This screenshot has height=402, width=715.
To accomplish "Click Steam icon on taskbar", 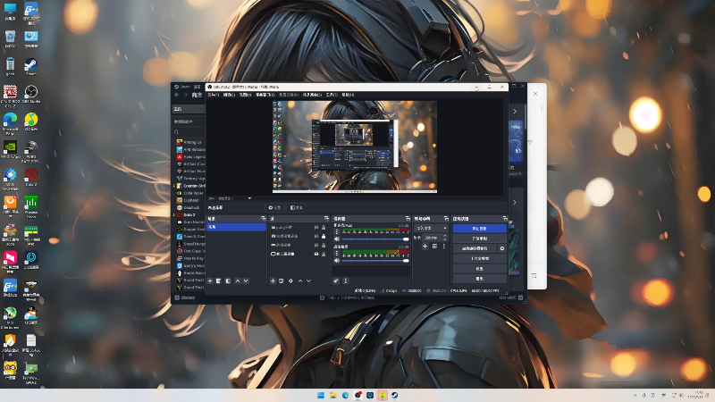I will coord(394,395).
